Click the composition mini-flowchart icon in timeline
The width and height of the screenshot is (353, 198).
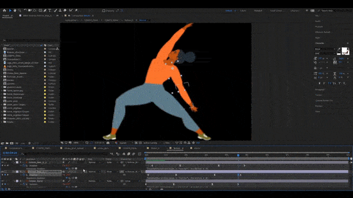(x=112, y=154)
